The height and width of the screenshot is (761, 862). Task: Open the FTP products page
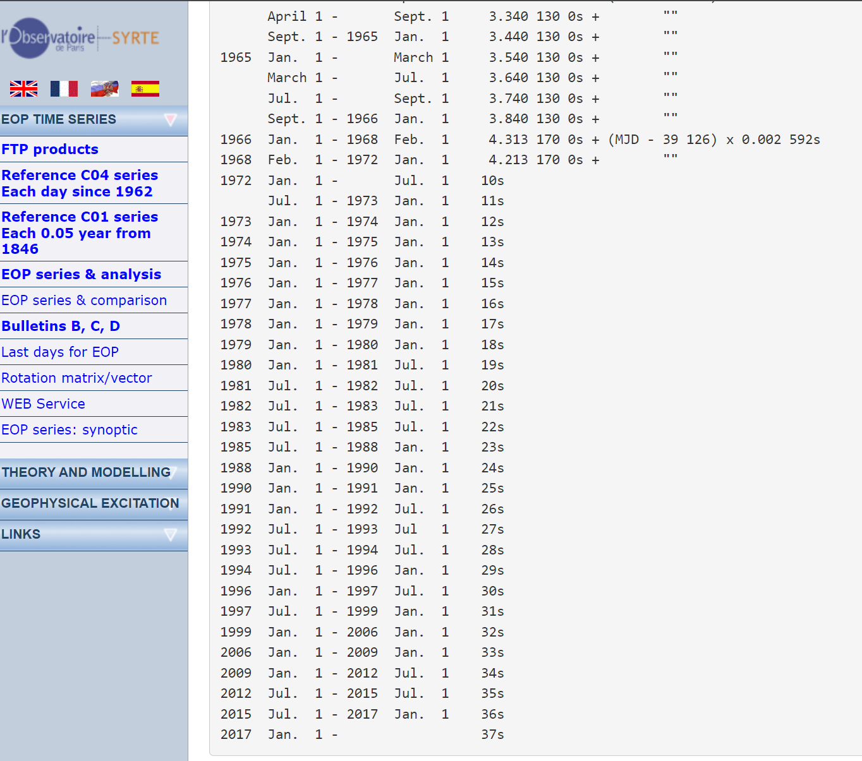pos(49,149)
